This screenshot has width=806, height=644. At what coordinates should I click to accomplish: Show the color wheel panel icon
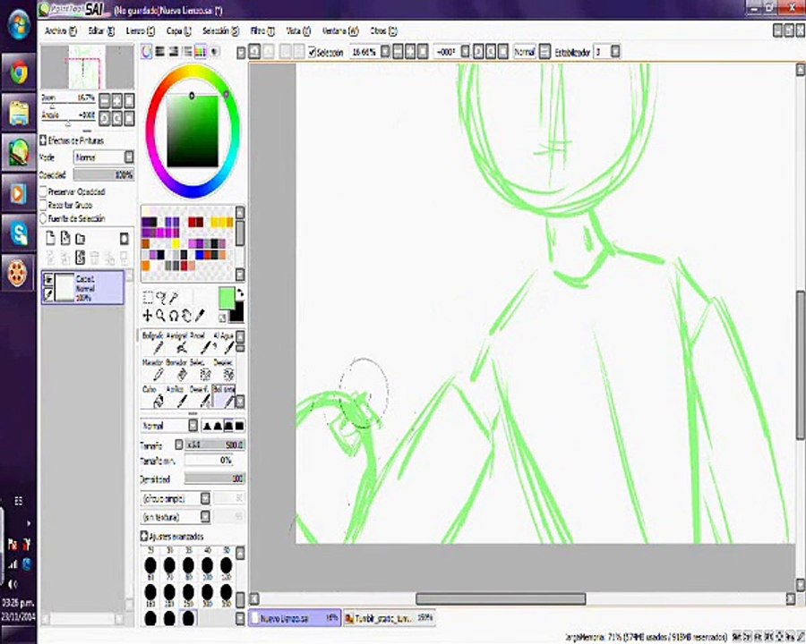pyautogui.click(x=147, y=51)
